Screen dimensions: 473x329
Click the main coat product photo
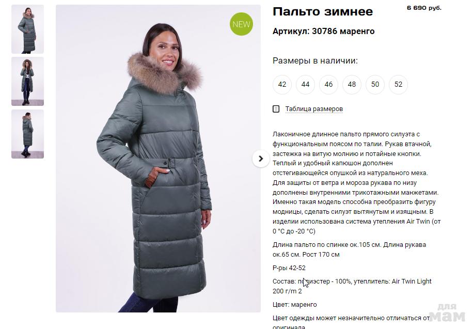pyautogui.click(x=158, y=159)
